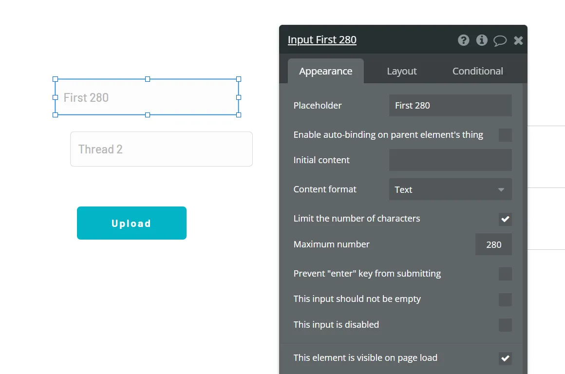The width and height of the screenshot is (565, 374).
Task: Select the Appearance tab
Action: pos(326,71)
